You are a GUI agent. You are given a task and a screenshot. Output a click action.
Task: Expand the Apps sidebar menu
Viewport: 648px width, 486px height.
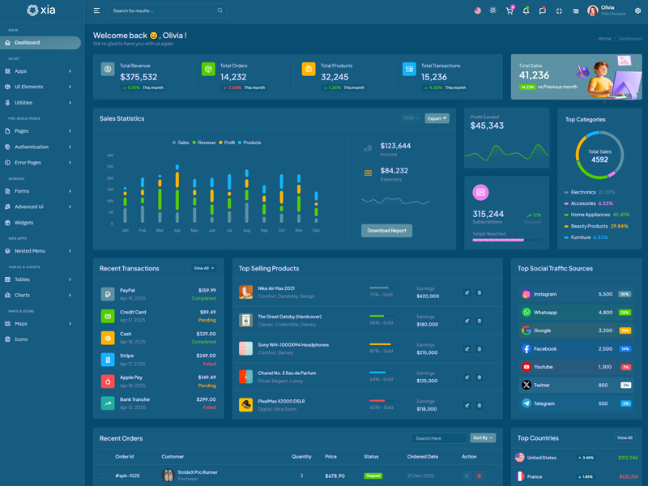coord(42,71)
